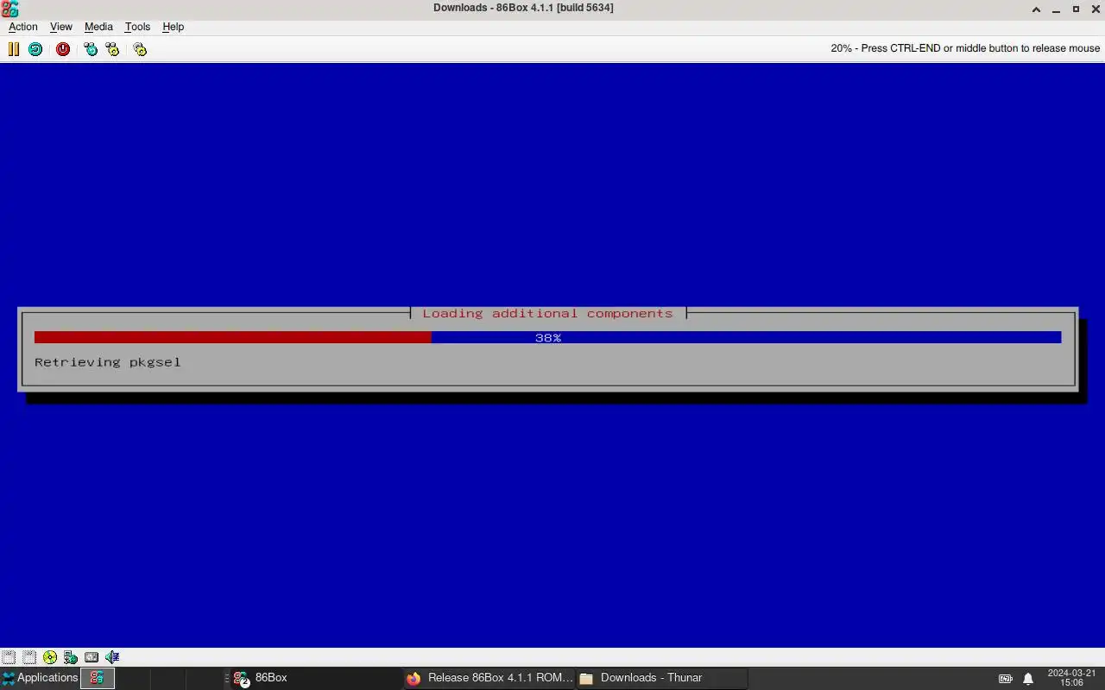Open the Applications menu in the panel
The height and width of the screenshot is (690, 1105).
tap(40, 678)
